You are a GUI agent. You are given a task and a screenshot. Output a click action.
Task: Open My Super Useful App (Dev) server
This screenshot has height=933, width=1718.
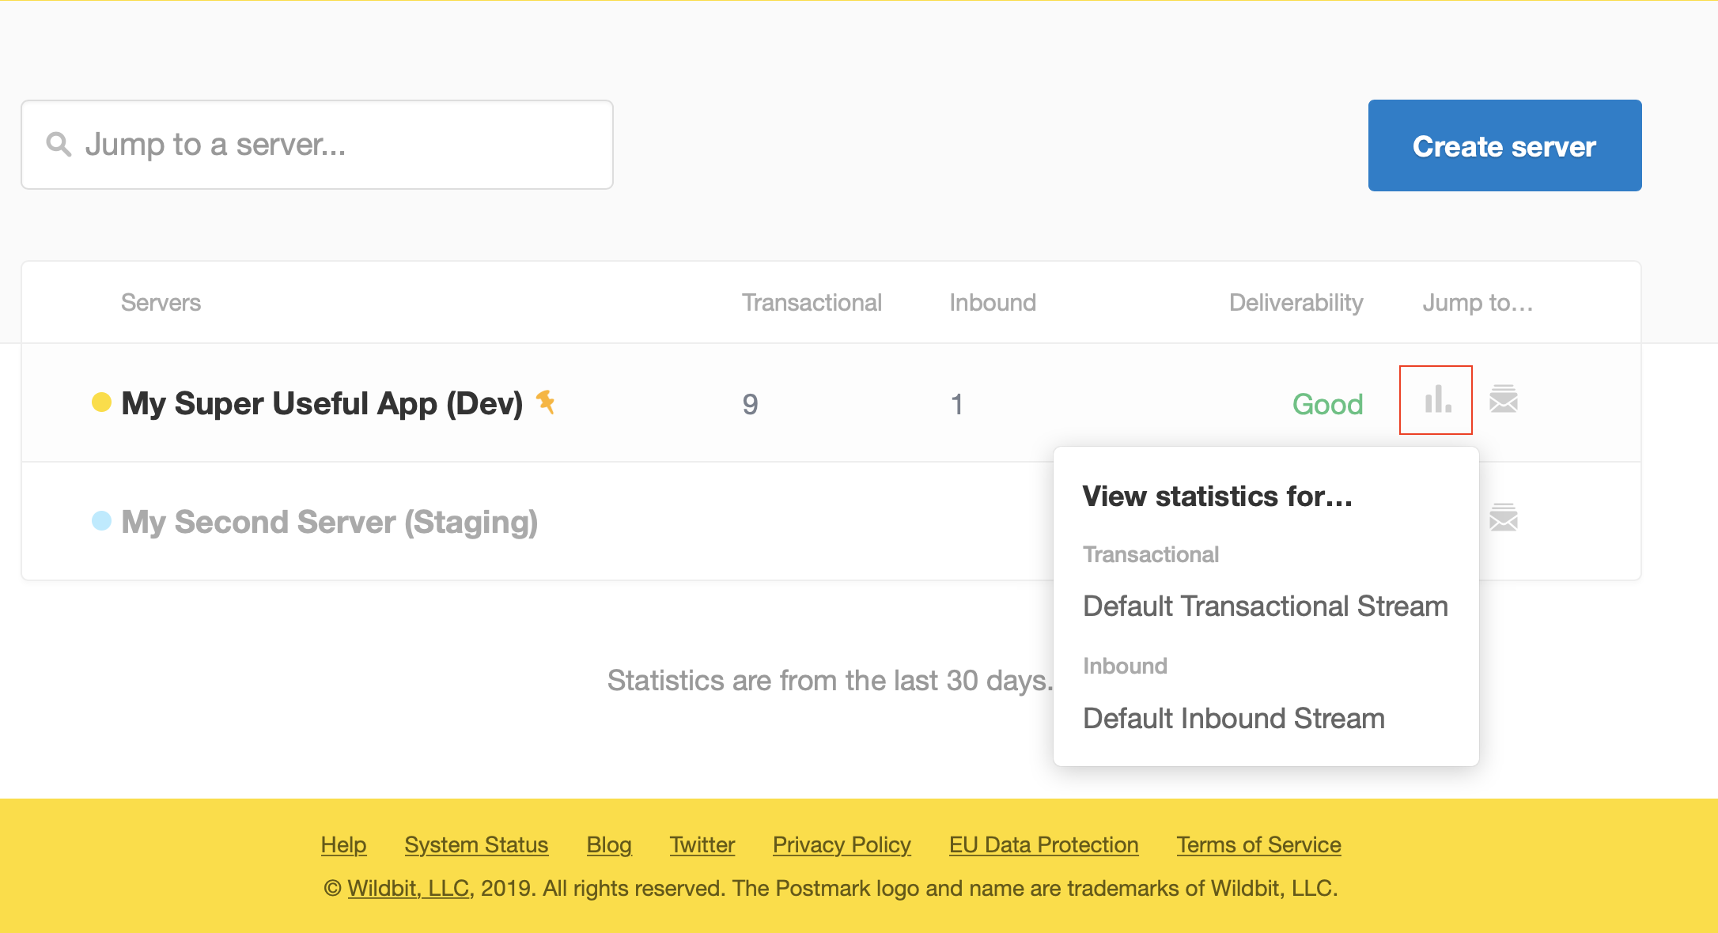pyautogui.click(x=322, y=403)
